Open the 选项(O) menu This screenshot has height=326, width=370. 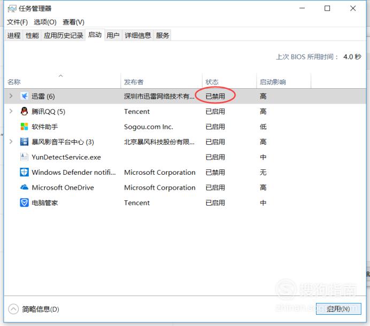[x=45, y=22]
